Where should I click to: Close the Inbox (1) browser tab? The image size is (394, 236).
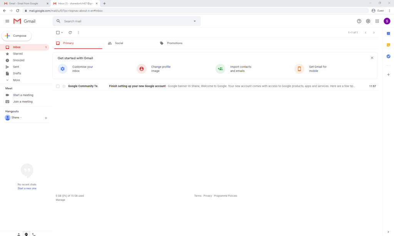[x=97, y=3]
